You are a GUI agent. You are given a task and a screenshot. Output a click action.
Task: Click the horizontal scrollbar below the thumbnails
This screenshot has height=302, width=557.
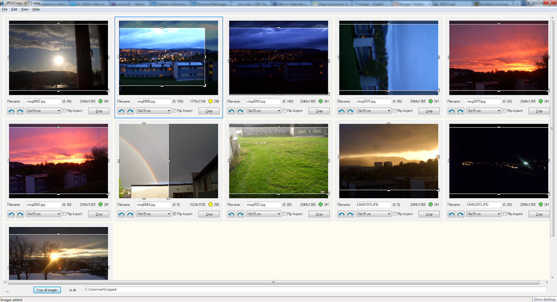click(274, 282)
